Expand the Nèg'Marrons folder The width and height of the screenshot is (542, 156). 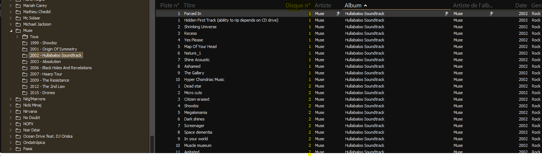point(11,99)
